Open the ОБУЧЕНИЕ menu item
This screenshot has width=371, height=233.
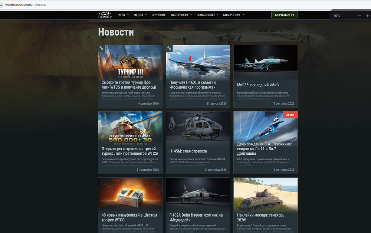point(158,15)
